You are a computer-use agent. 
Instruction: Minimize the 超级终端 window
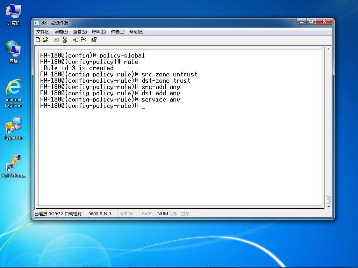[302, 21]
